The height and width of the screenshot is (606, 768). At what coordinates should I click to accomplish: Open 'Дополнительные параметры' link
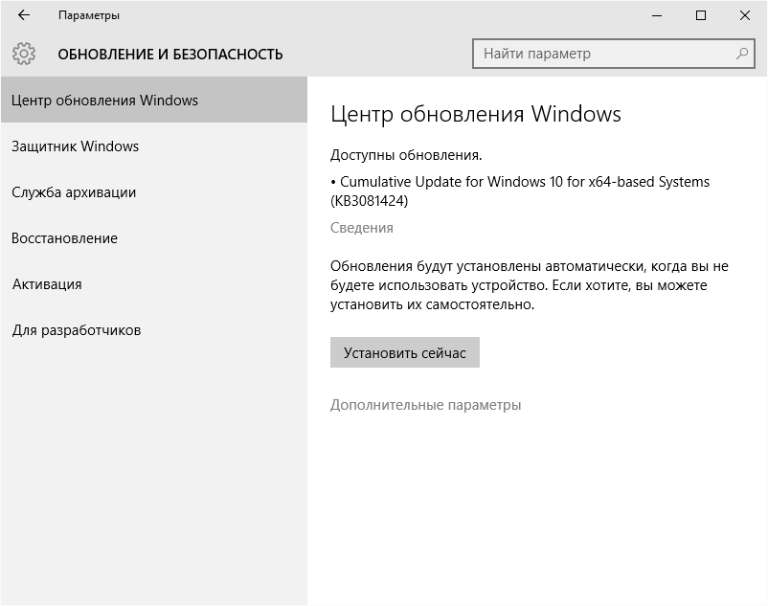425,405
